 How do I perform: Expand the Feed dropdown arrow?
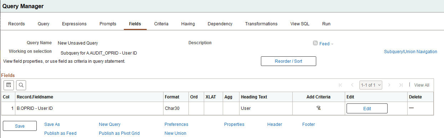click(x=332, y=44)
